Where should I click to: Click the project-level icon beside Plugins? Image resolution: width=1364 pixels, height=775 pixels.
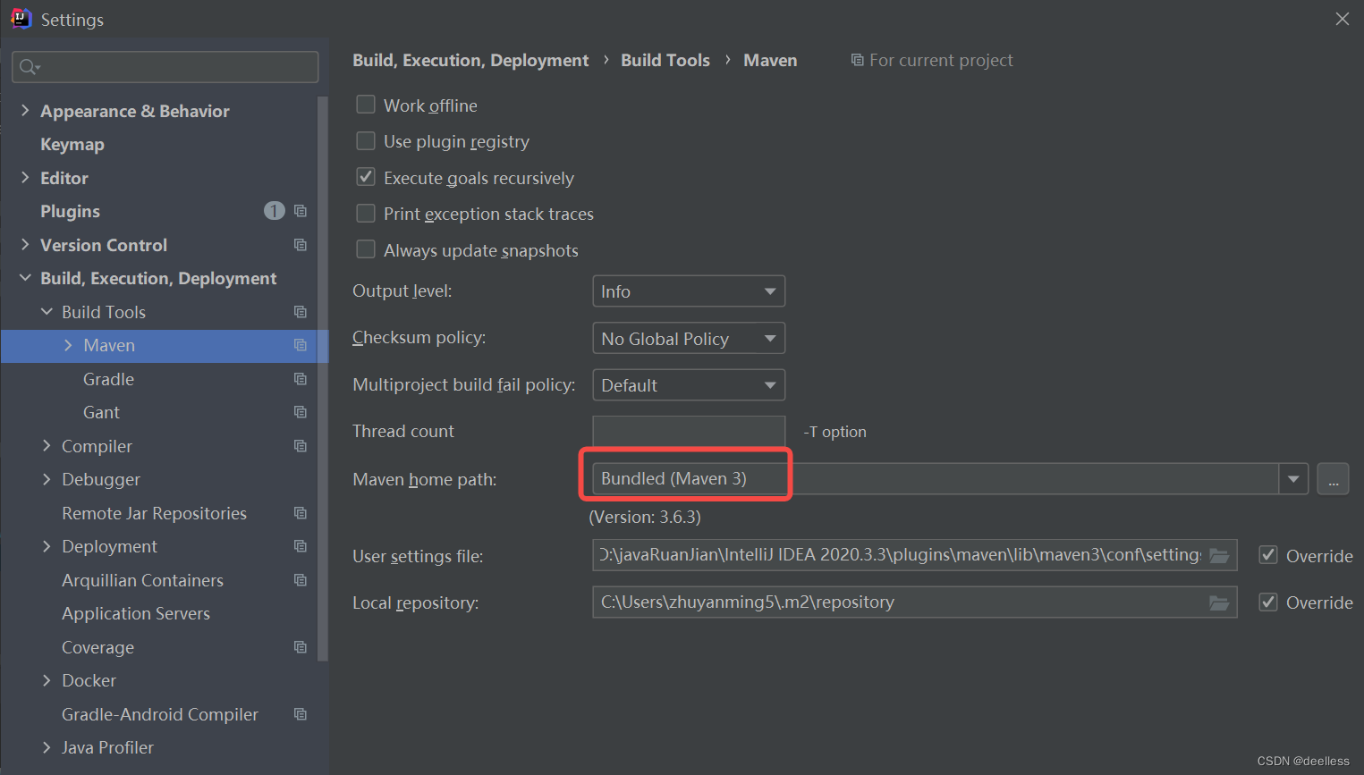tap(301, 211)
